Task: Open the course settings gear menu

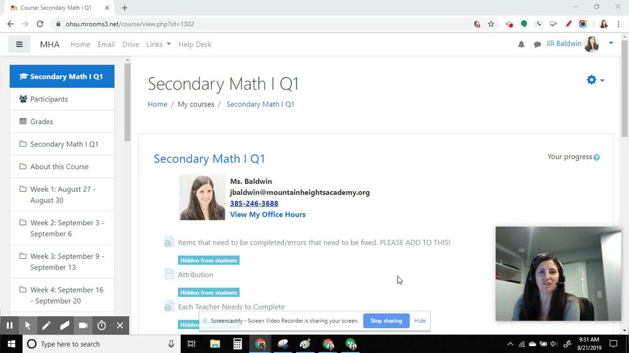Action: 595,80
